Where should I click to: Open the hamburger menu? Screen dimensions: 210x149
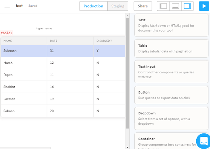point(7,6)
